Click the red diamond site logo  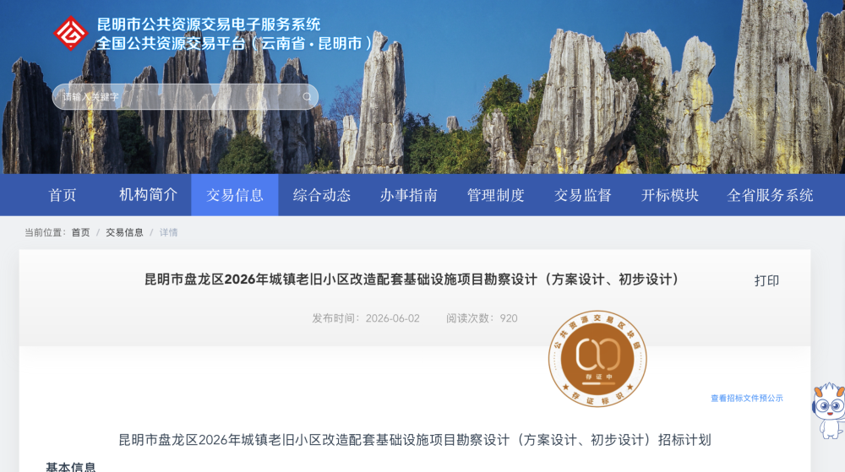(x=71, y=34)
